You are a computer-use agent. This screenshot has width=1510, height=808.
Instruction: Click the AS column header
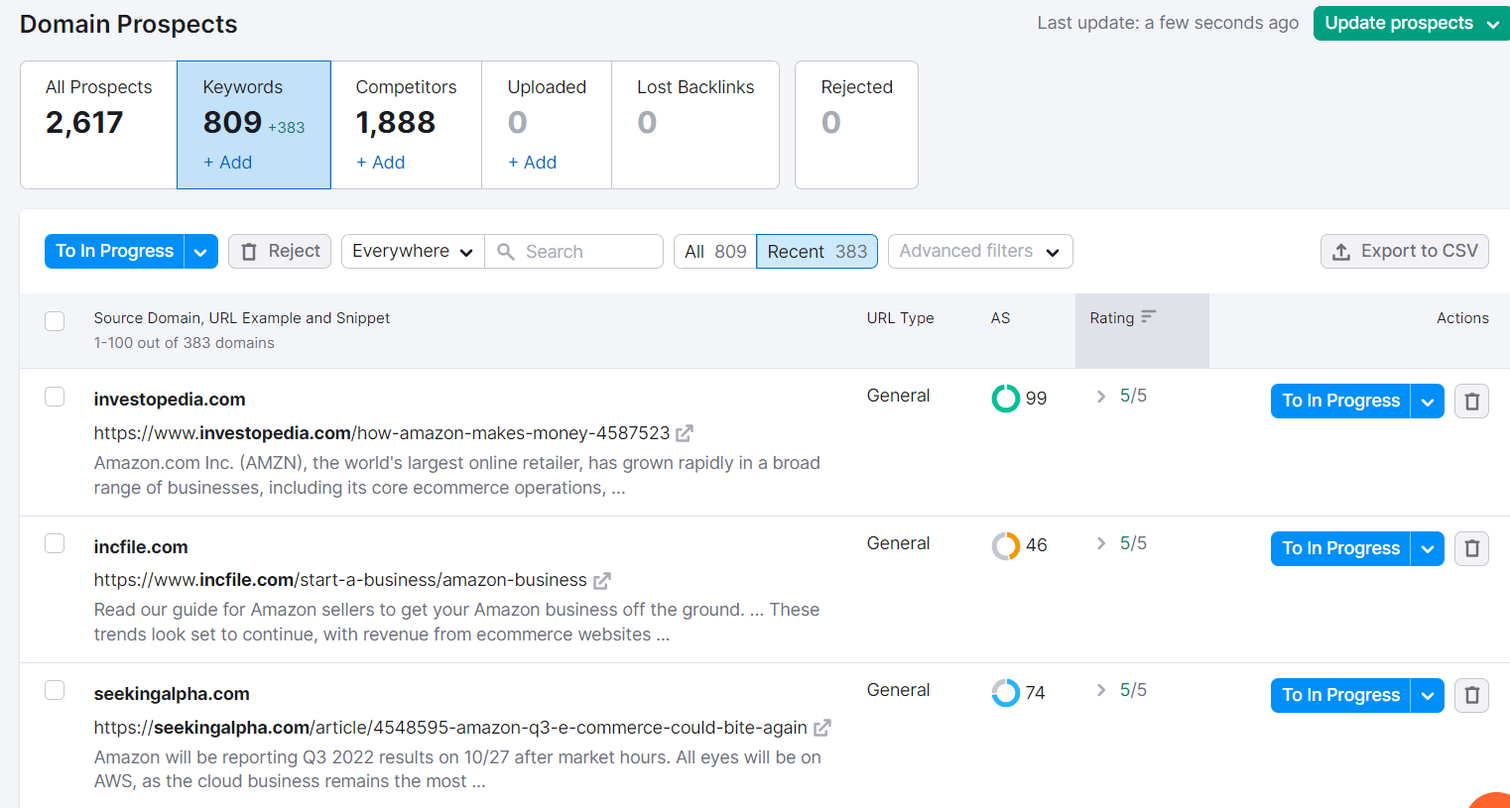[1000, 318]
